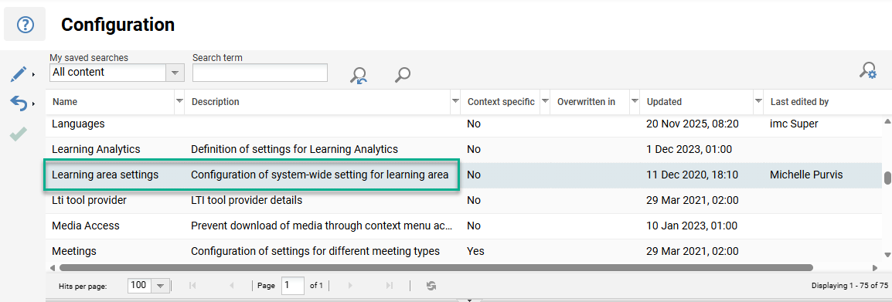Click horizontal scrollbar left arrow
892x302 pixels.
click(x=53, y=267)
